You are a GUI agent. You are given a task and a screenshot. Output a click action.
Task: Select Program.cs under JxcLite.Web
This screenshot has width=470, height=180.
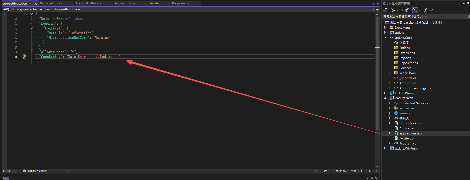coord(408,143)
